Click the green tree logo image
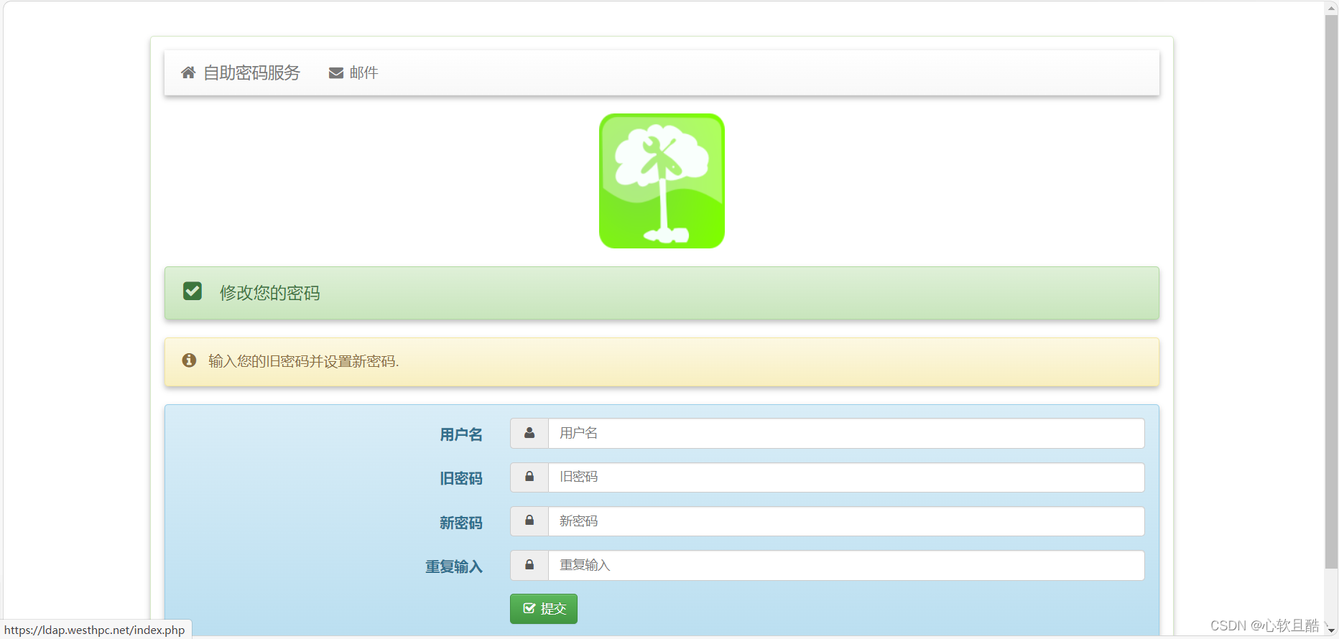Viewport: 1339px width, 639px height. (662, 181)
